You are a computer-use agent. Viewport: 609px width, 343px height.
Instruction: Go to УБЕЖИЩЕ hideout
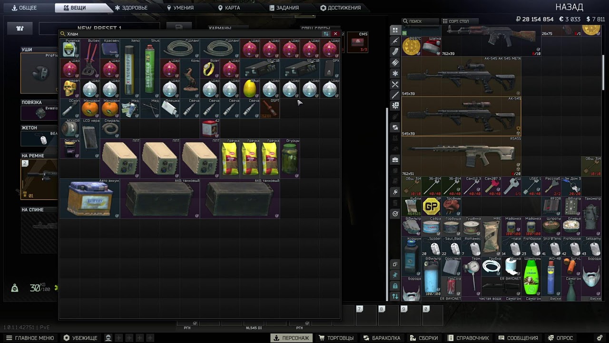(x=80, y=338)
